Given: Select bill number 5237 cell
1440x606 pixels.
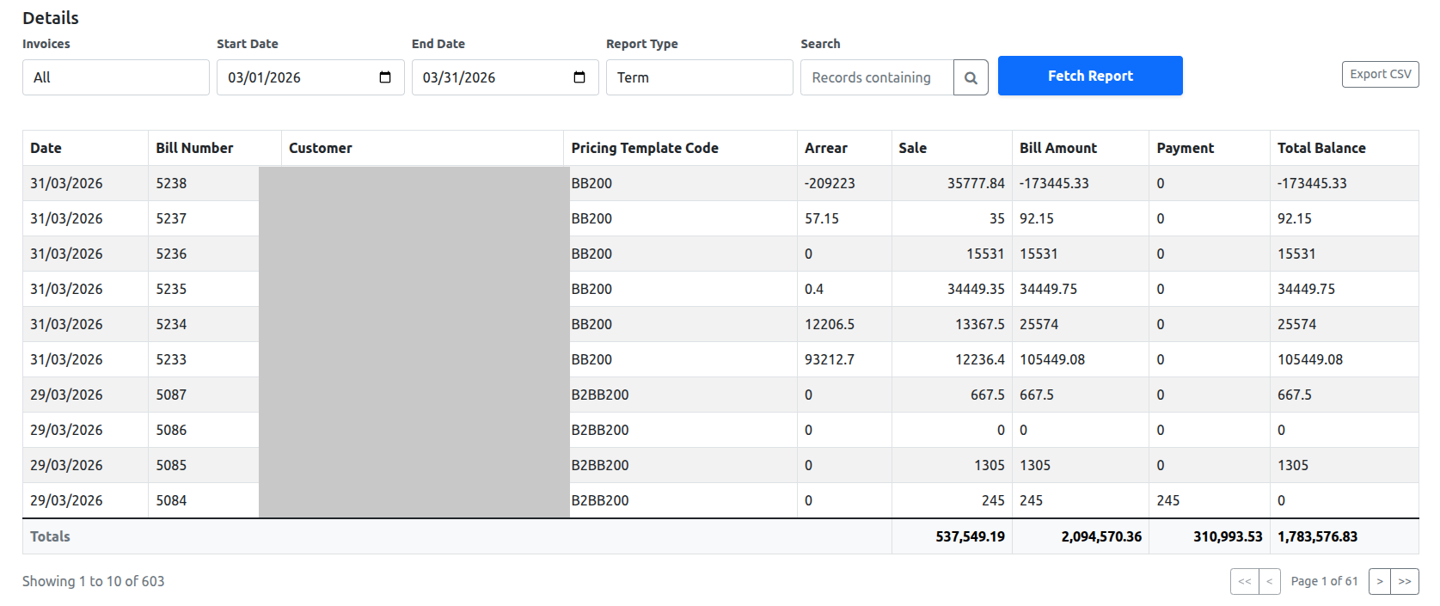Looking at the screenshot, I should click(x=171, y=218).
